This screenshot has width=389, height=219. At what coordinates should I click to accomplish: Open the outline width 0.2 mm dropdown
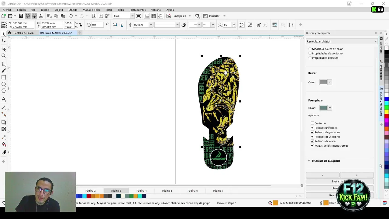(151, 25)
